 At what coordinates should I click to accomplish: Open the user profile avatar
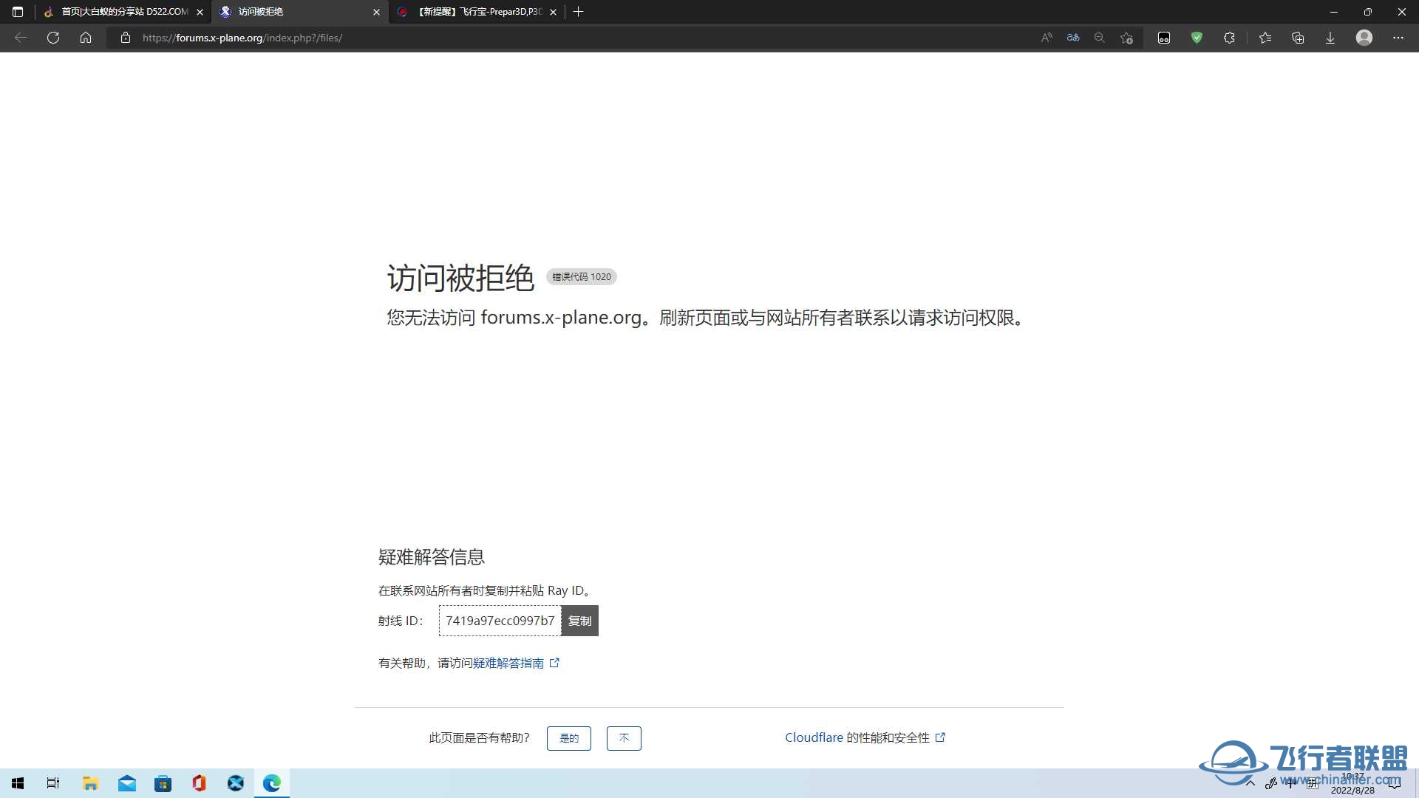click(1364, 38)
